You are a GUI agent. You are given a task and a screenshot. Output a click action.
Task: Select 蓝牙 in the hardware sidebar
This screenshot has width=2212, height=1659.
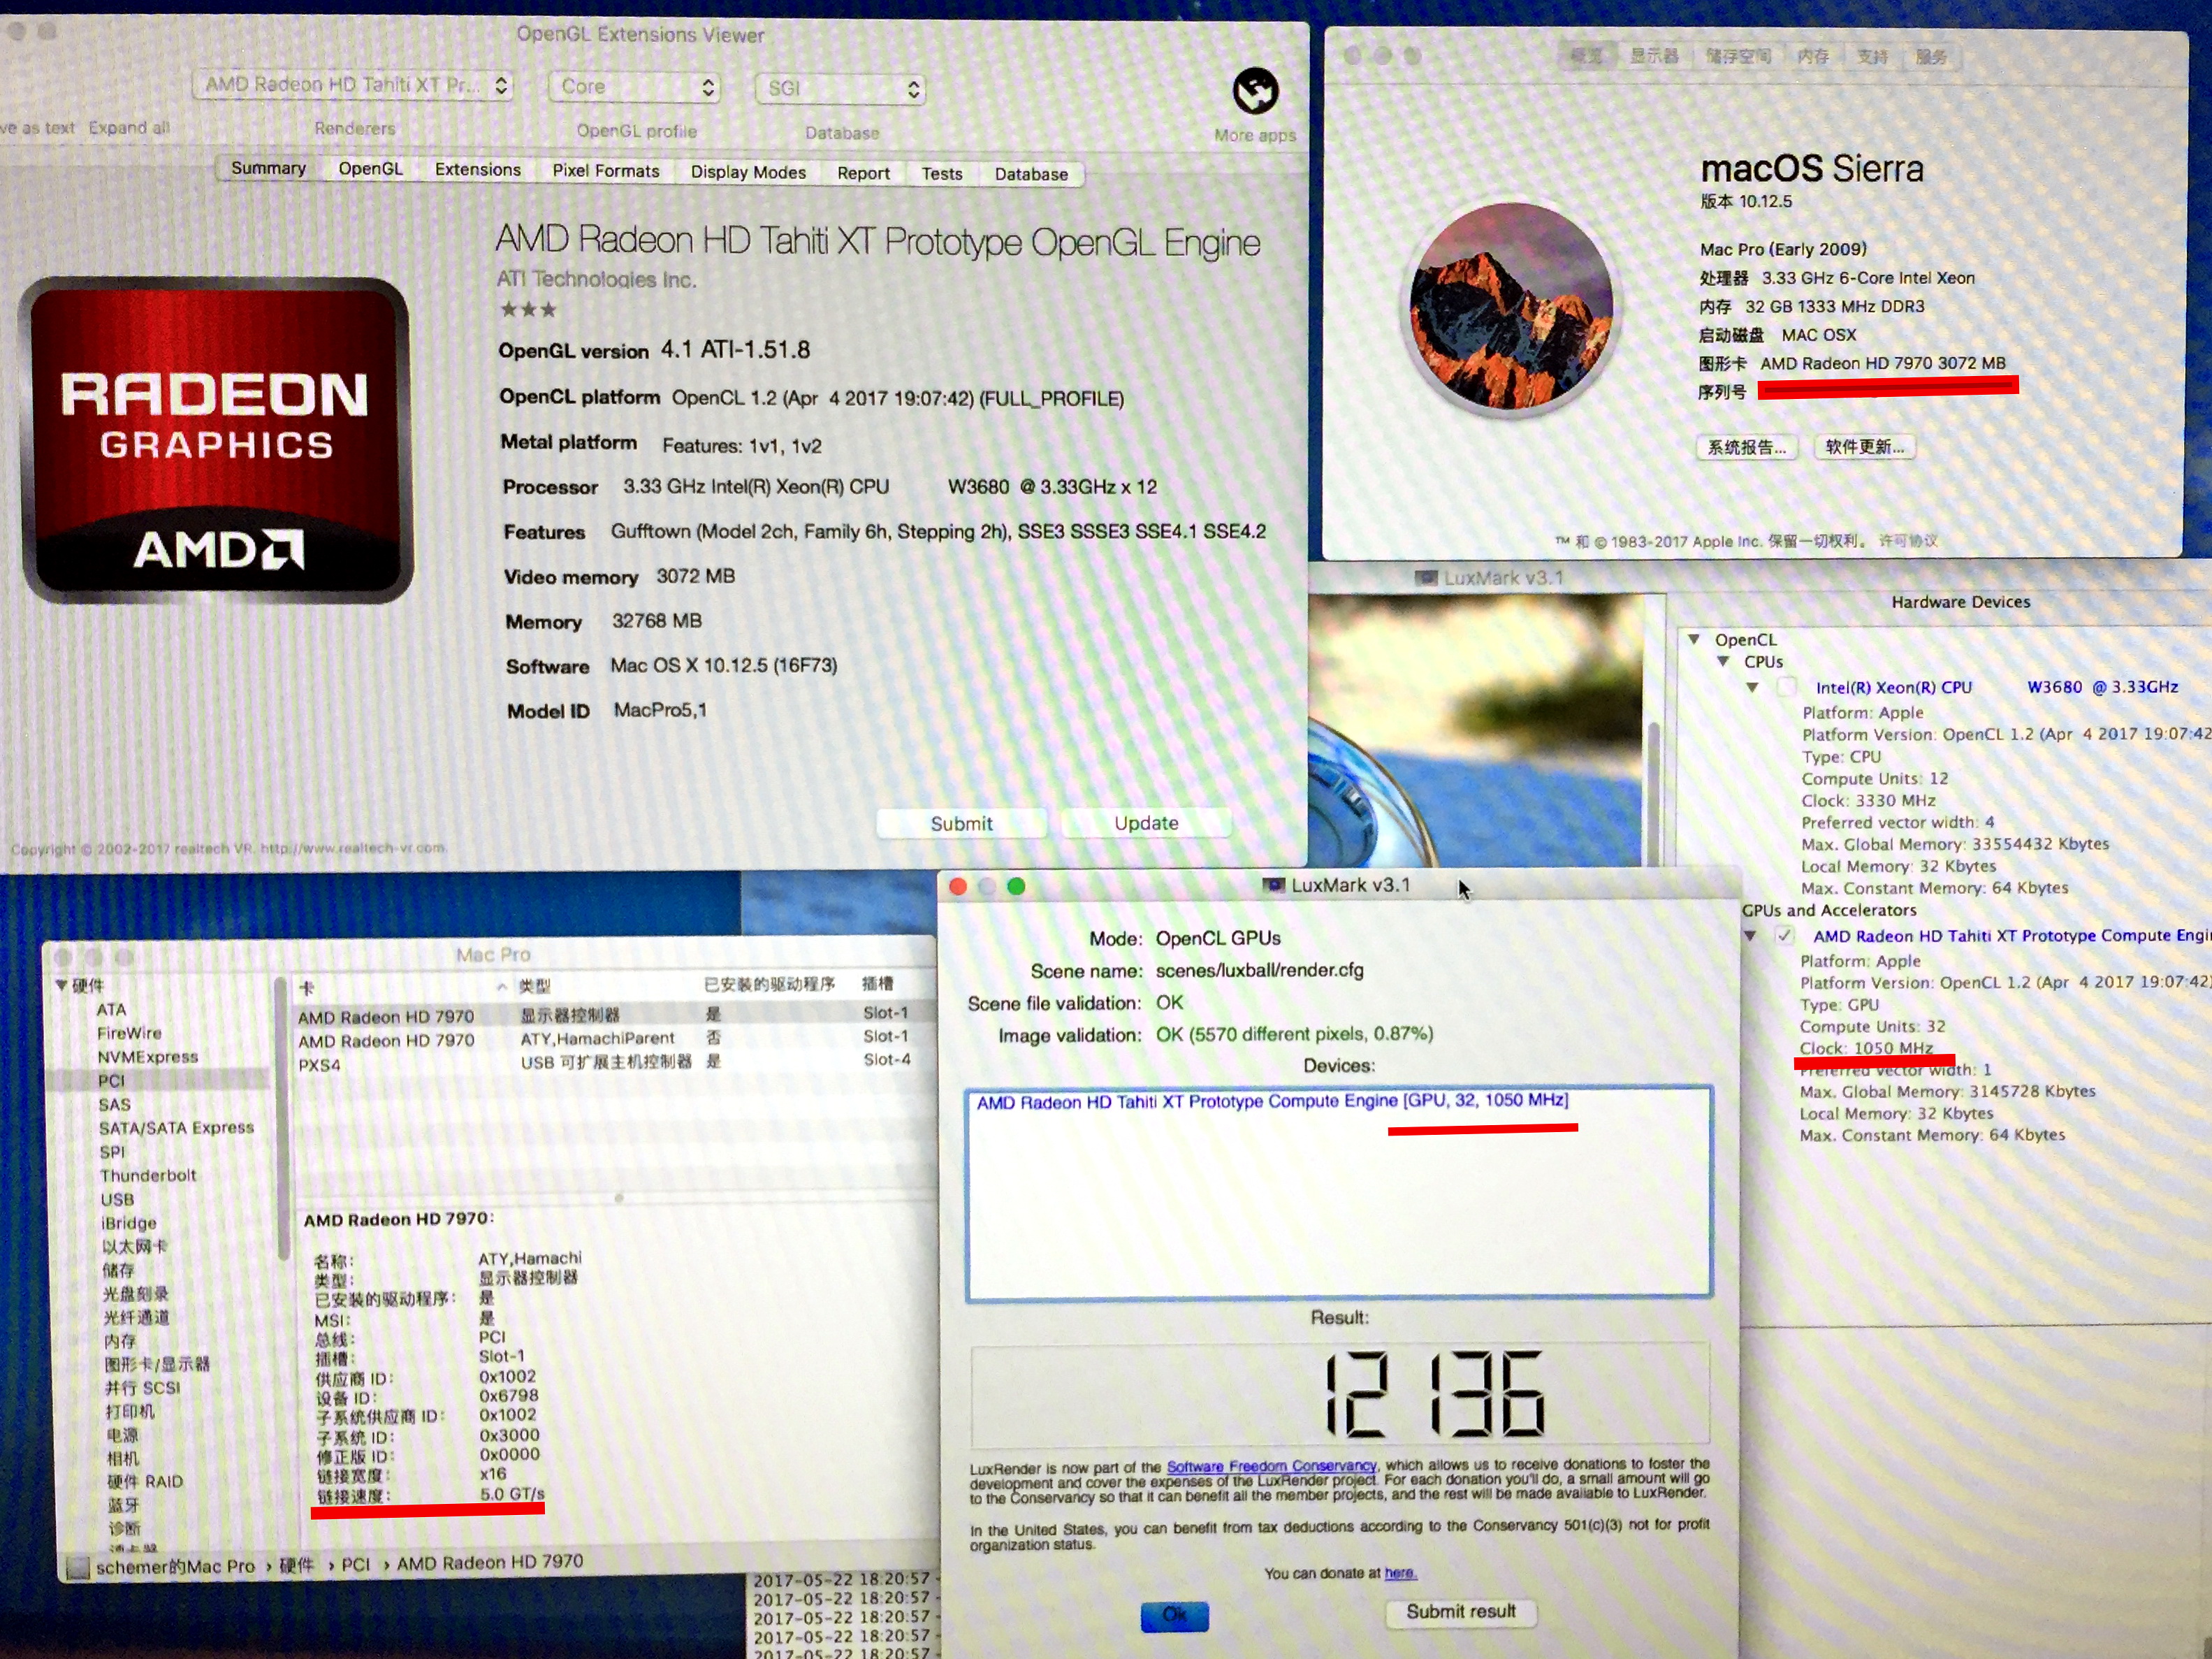[124, 1506]
